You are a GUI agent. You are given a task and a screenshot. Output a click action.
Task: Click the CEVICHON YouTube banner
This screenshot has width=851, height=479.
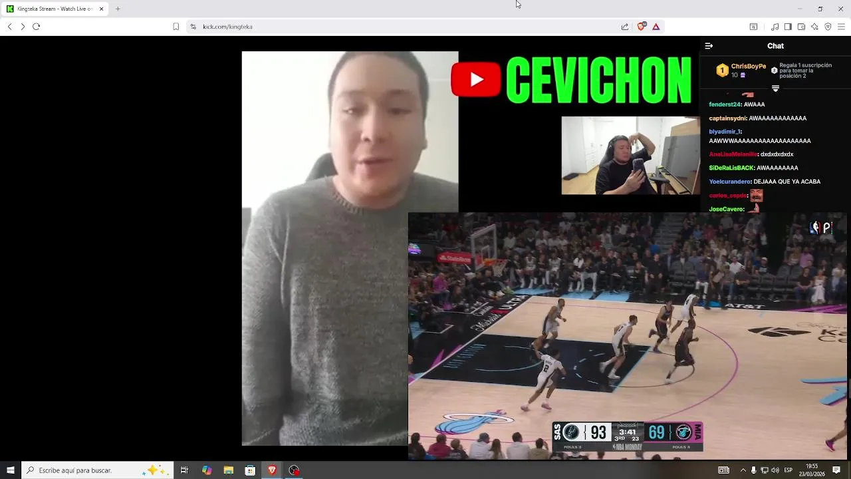tap(572, 80)
